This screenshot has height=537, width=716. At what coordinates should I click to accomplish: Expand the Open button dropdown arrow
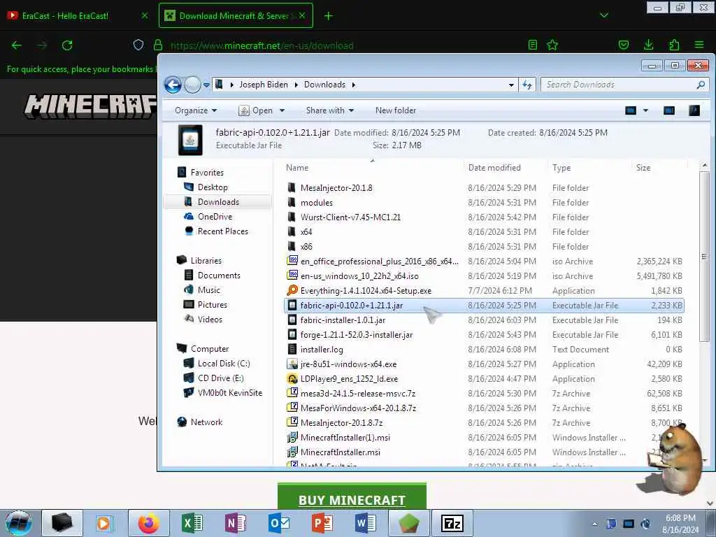(282, 110)
